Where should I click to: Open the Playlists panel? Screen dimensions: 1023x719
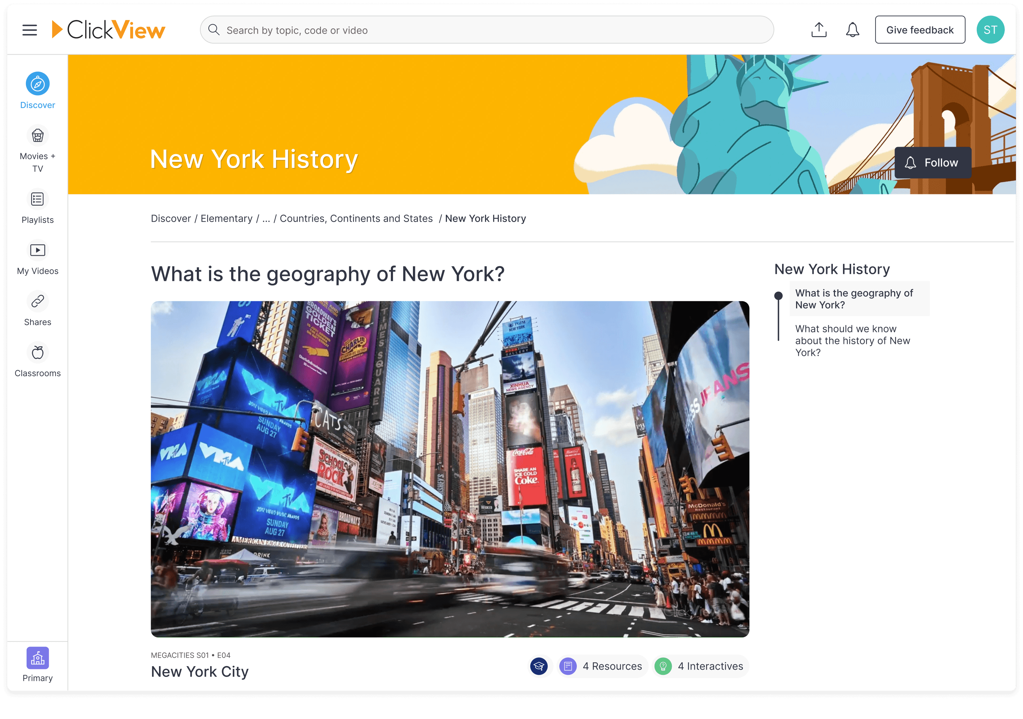point(37,207)
